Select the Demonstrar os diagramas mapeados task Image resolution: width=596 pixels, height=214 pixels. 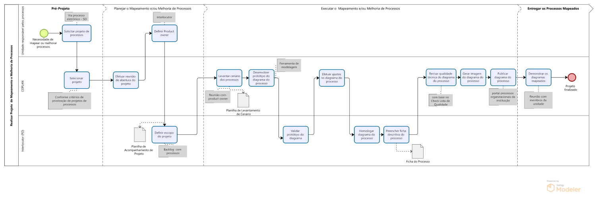click(539, 77)
